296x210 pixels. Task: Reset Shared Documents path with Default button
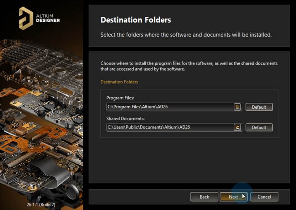tap(259, 127)
